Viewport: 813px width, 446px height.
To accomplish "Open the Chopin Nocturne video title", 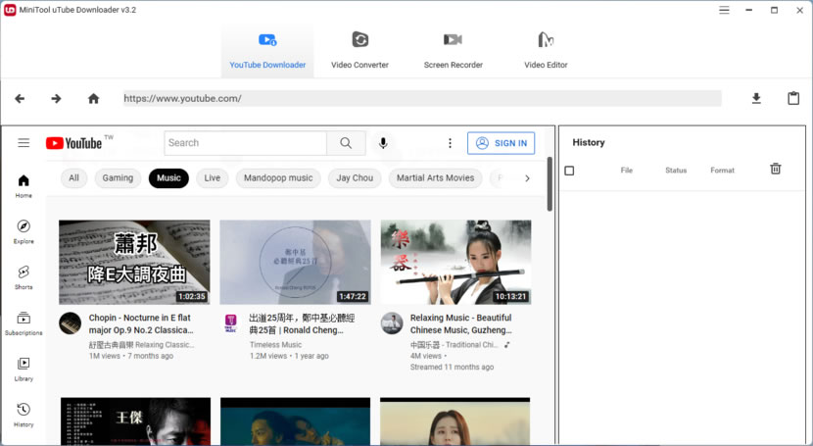I will tap(140, 324).
